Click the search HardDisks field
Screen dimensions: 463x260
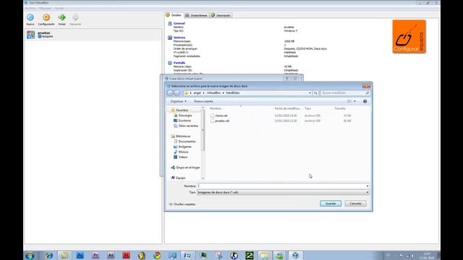343,93
